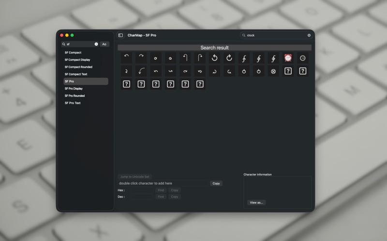This screenshot has height=241, width=387.
Task: Click the green zoom window button
Action: [x=72, y=35]
